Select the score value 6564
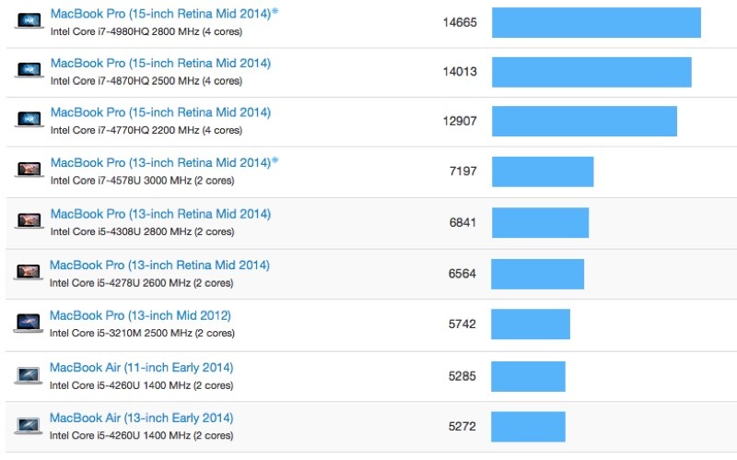This screenshot has height=460, width=737. coord(462,274)
